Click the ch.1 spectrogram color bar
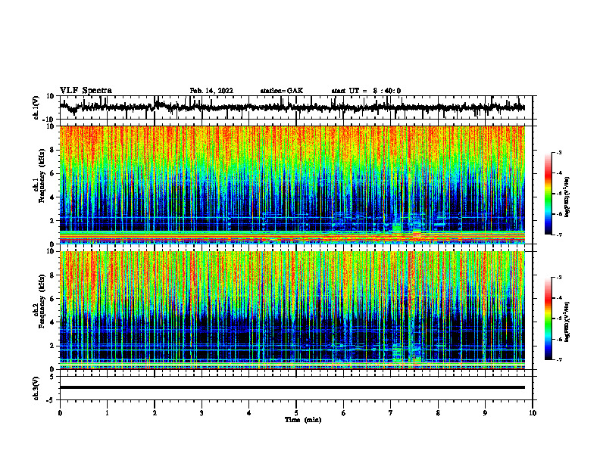This screenshot has height=463, width=600. [548, 194]
